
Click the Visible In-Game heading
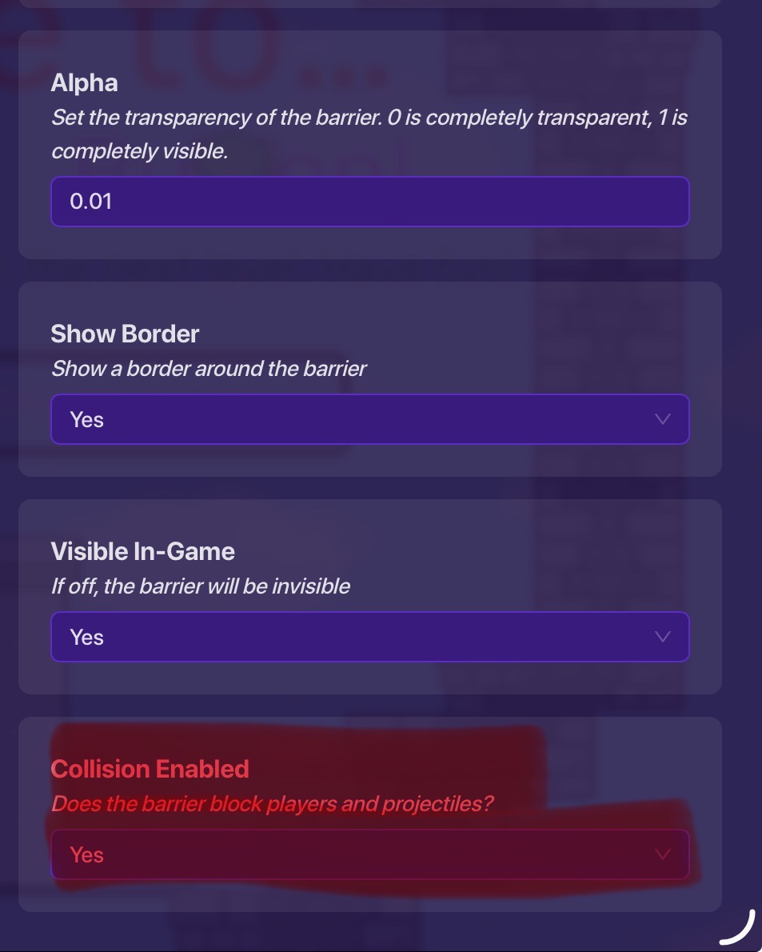tap(142, 551)
